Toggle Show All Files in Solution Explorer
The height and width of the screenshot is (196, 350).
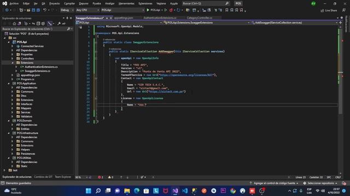pos(43,23)
